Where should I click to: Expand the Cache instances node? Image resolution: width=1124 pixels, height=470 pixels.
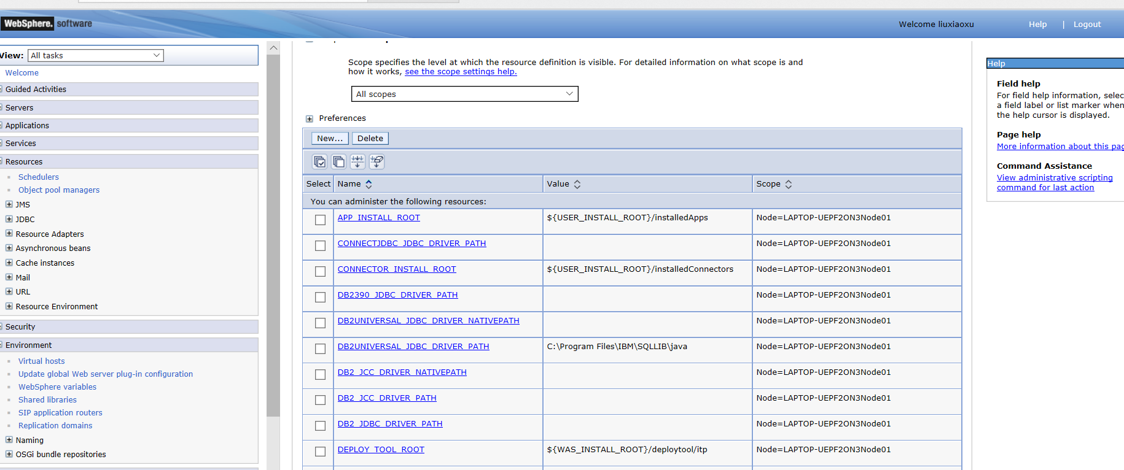9,263
